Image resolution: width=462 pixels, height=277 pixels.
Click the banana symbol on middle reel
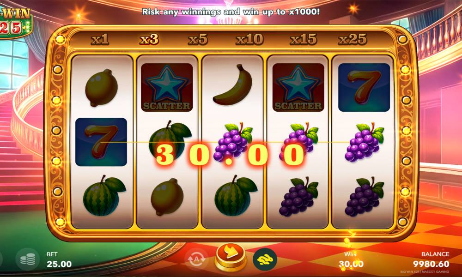[x=233, y=85]
